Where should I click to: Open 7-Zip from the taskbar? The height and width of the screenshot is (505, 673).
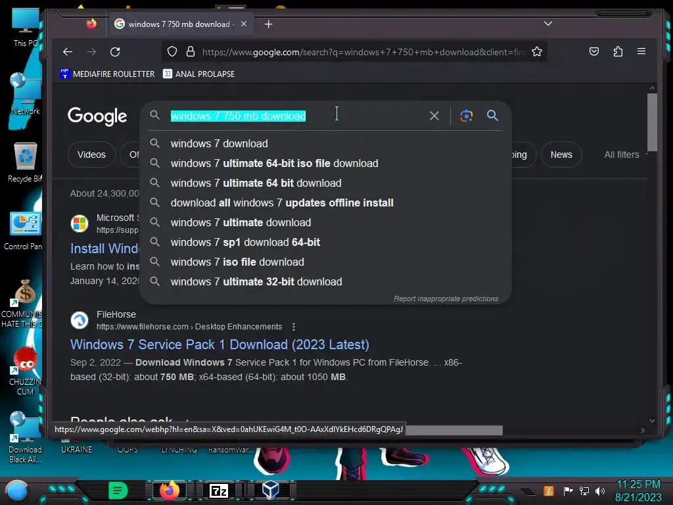pos(218,491)
